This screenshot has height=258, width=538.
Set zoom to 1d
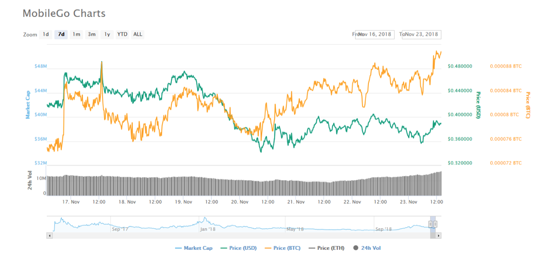click(46, 35)
